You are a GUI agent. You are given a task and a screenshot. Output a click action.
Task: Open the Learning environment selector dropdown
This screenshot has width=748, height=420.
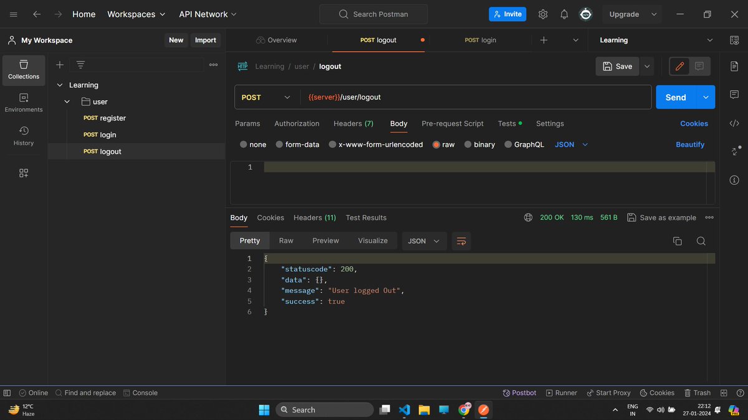pyautogui.click(x=656, y=40)
